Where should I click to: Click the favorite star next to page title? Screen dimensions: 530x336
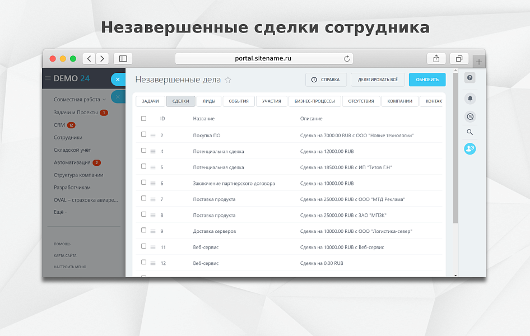228,80
